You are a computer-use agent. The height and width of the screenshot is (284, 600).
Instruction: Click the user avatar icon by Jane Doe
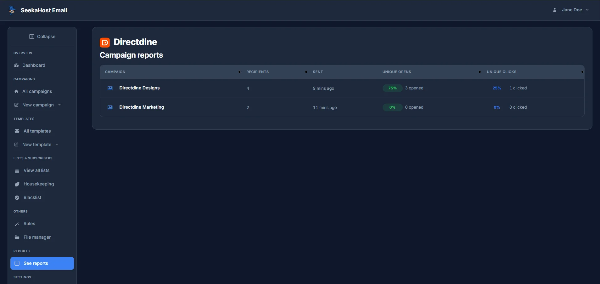(555, 10)
